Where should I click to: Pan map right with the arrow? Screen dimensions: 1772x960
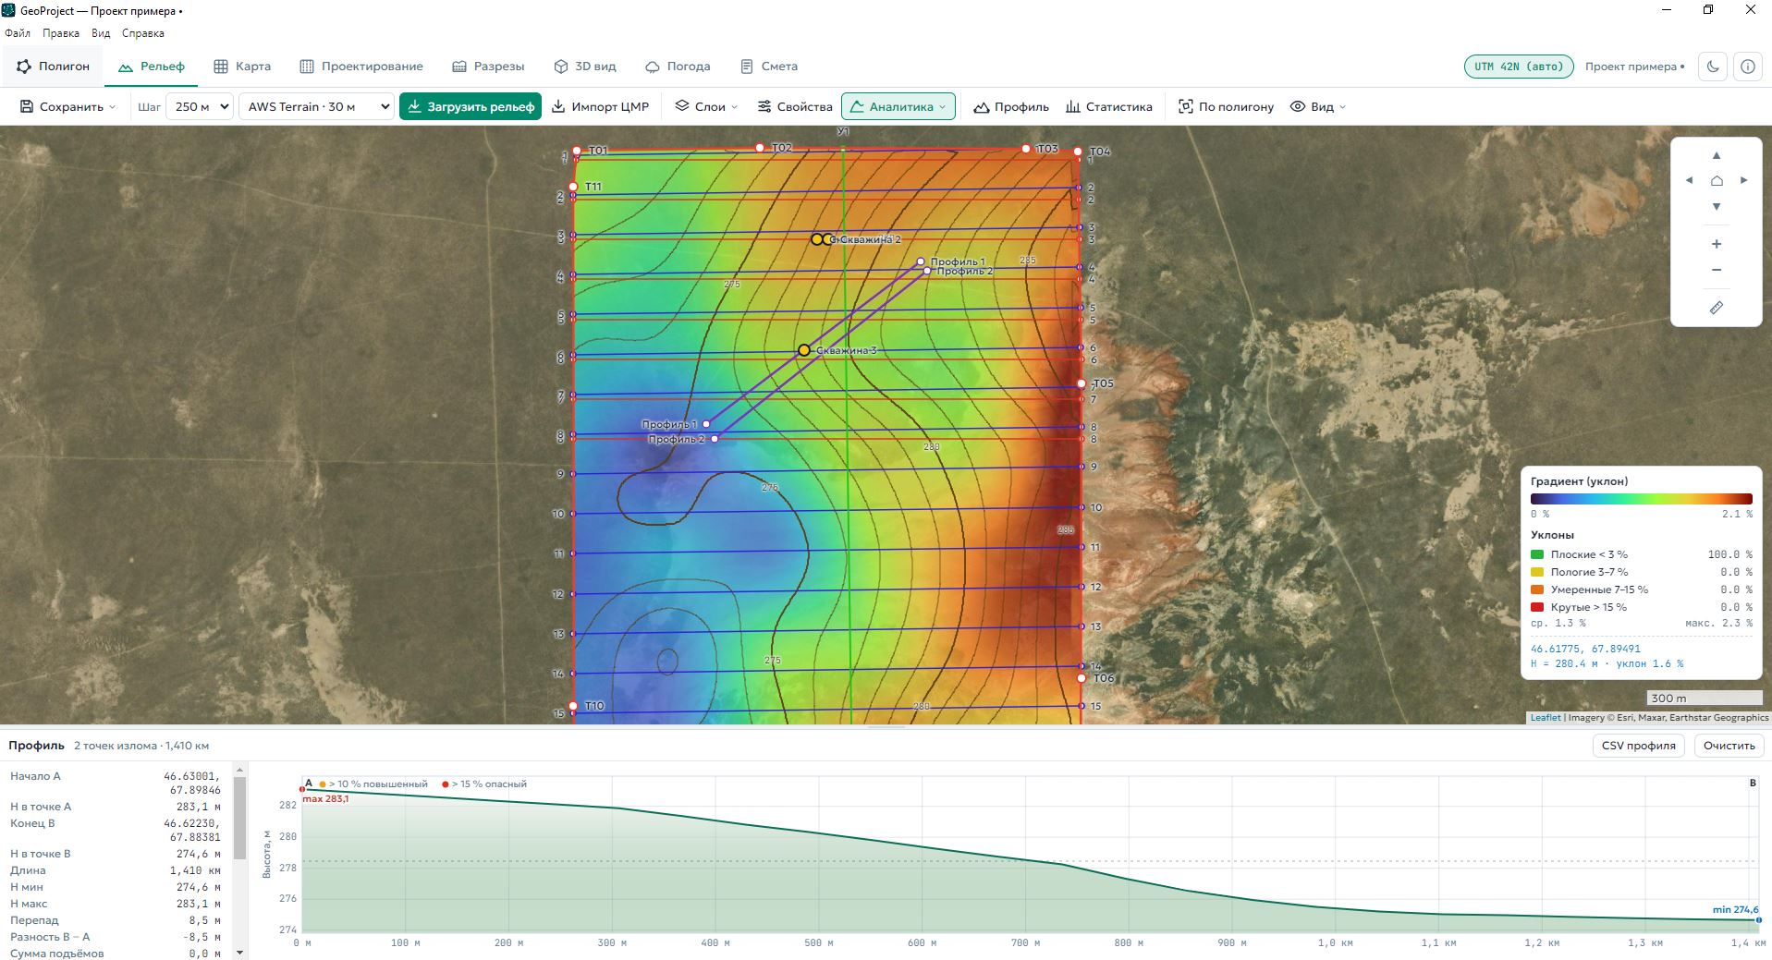coord(1743,180)
